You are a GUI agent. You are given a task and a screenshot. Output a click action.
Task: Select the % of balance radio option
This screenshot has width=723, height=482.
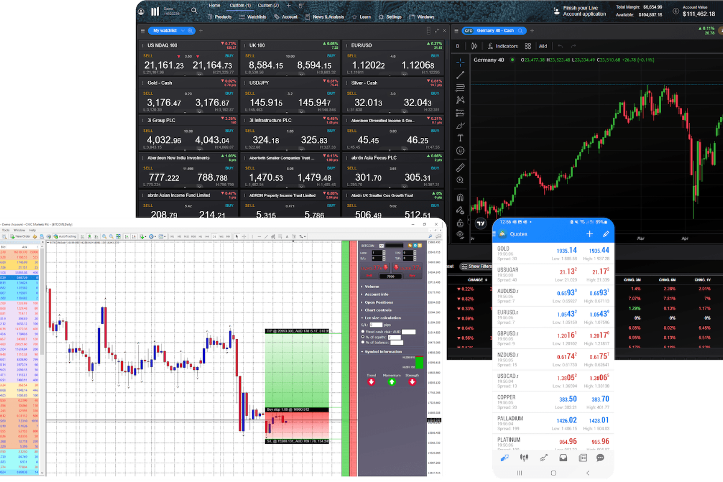362,343
